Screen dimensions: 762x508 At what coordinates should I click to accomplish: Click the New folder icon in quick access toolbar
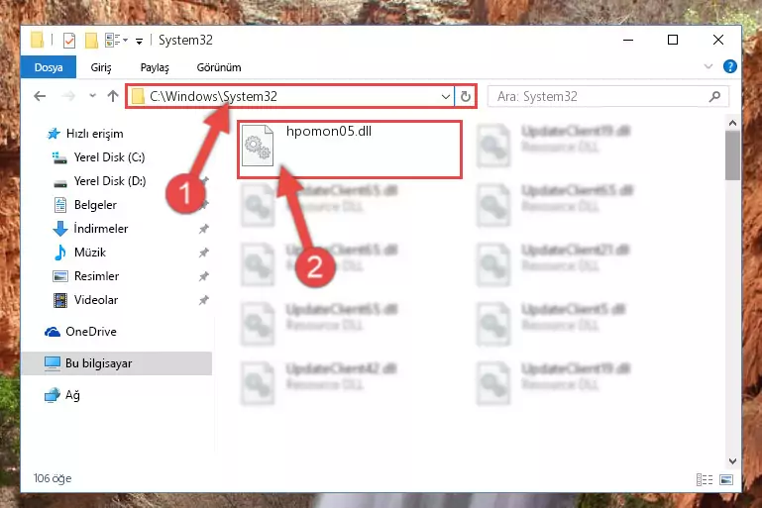91,41
